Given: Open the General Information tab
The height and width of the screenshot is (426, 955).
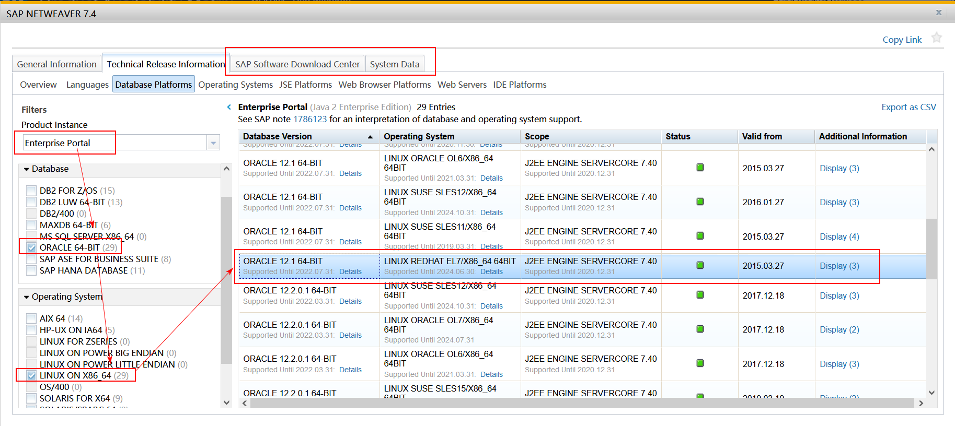Looking at the screenshot, I should pyautogui.click(x=56, y=64).
